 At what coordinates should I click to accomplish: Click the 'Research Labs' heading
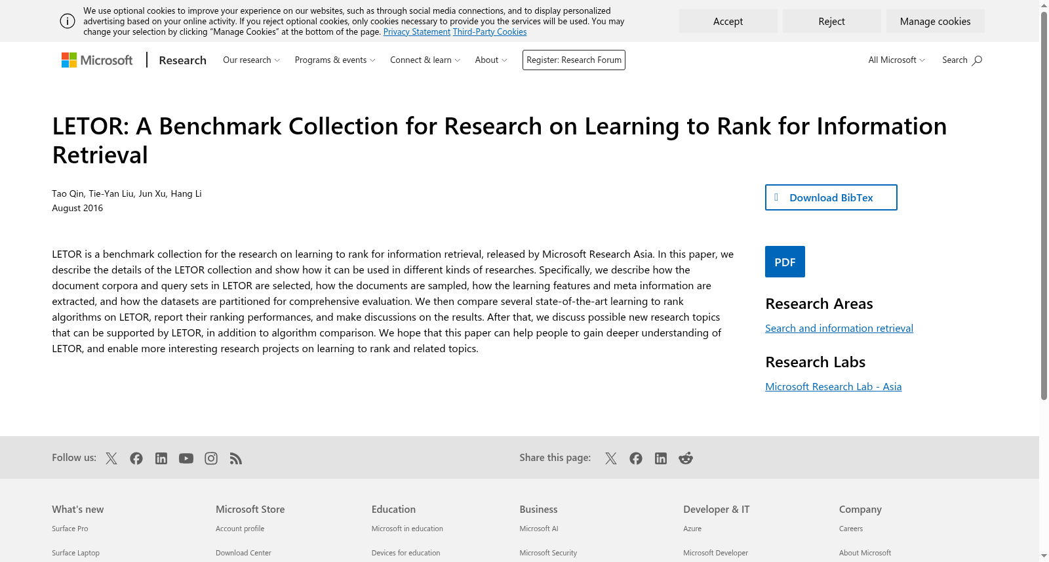815,362
